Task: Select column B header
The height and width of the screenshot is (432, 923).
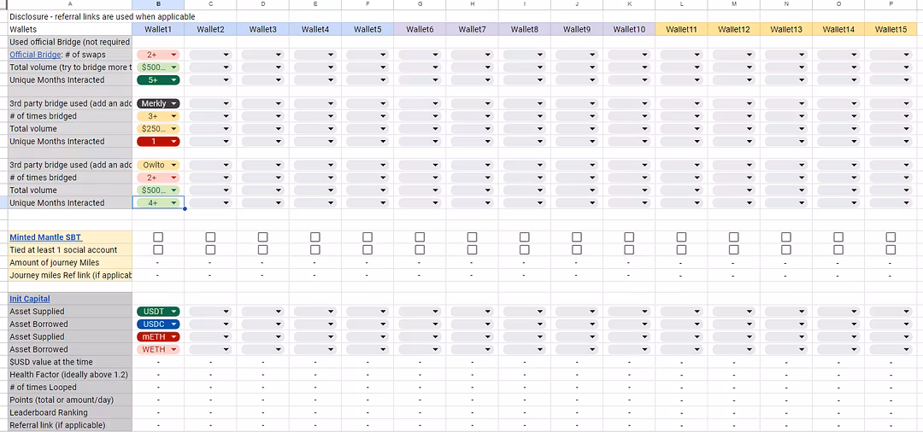Action: (158, 4)
